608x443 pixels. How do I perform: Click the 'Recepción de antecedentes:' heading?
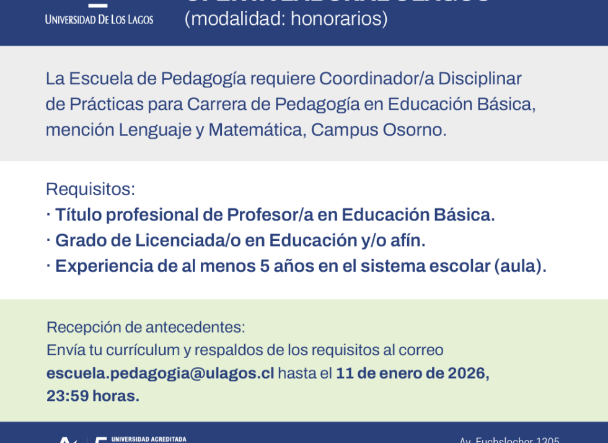tap(146, 327)
